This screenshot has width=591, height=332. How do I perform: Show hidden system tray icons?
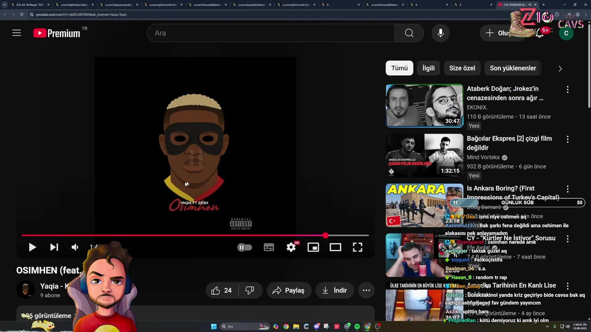click(x=547, y=326)
